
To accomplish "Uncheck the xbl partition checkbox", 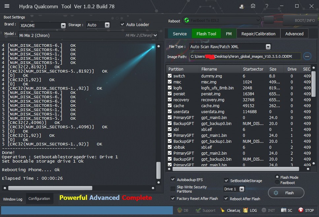I will click(x=170, y=129).
